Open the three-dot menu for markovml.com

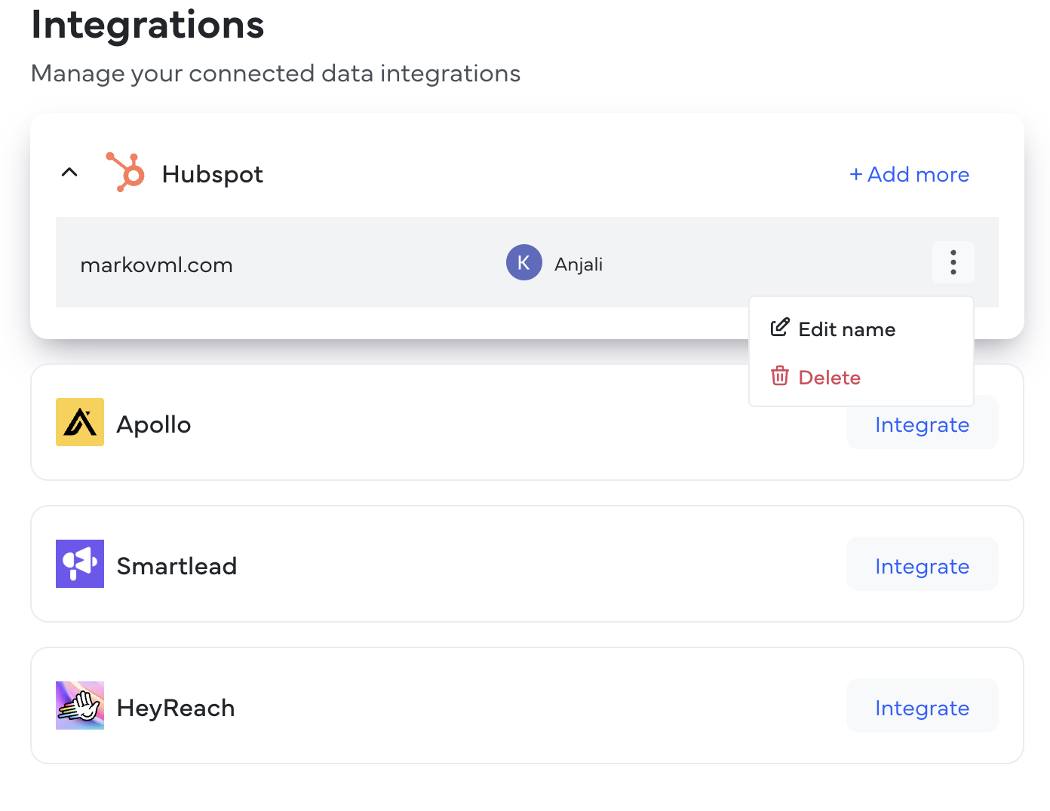[953, 262]
